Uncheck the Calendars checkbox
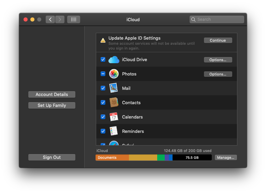 pos(103,117)
